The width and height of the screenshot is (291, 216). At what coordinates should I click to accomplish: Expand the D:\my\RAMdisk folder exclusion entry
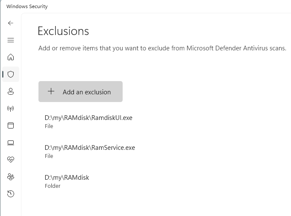pos(67,181)
